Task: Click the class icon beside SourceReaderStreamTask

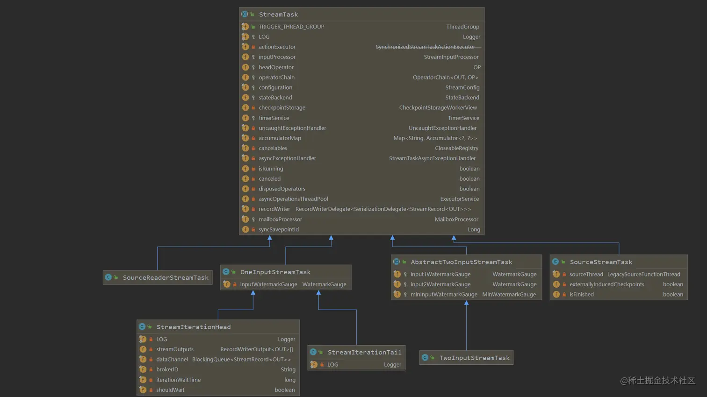Action: coord(108,277)
